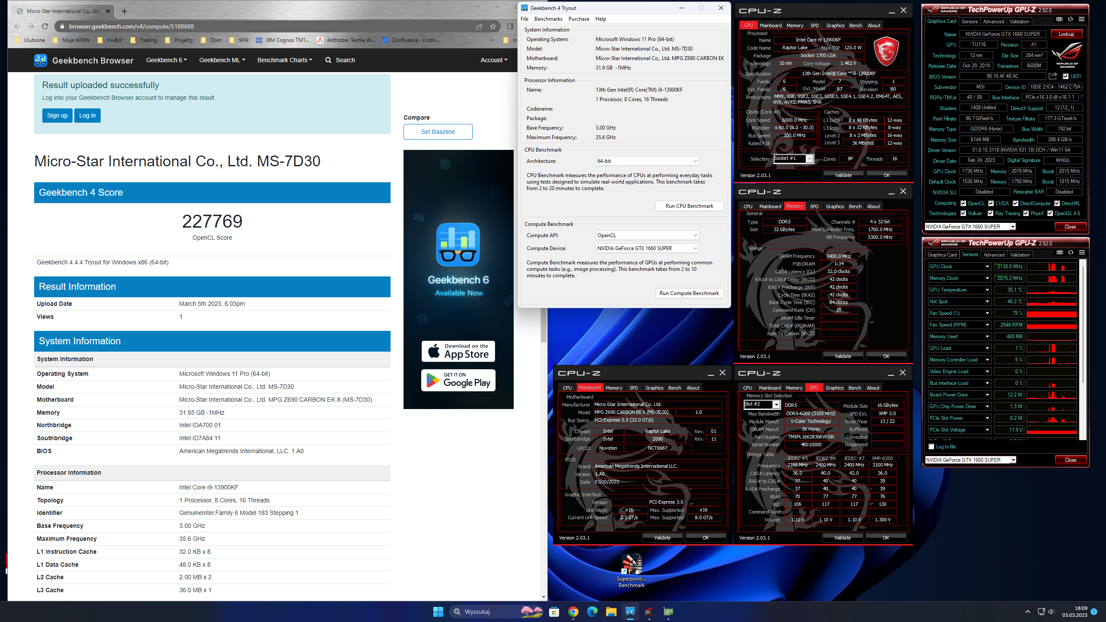Click the Chrome icon on the taskbar

573,612
